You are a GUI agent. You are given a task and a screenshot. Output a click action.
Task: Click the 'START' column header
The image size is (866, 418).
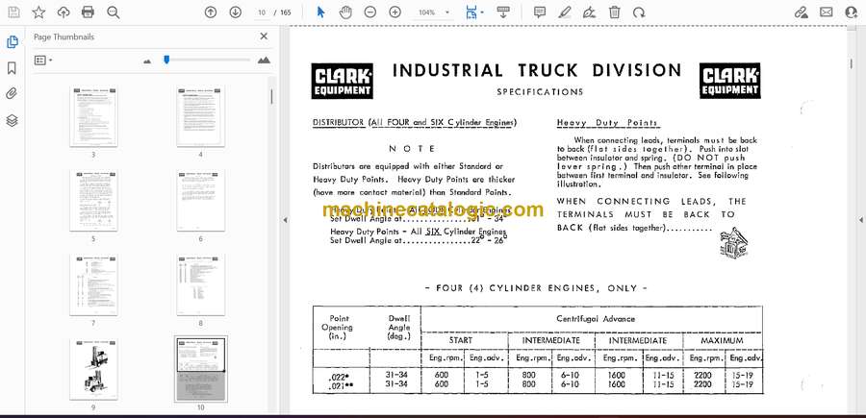460,341
